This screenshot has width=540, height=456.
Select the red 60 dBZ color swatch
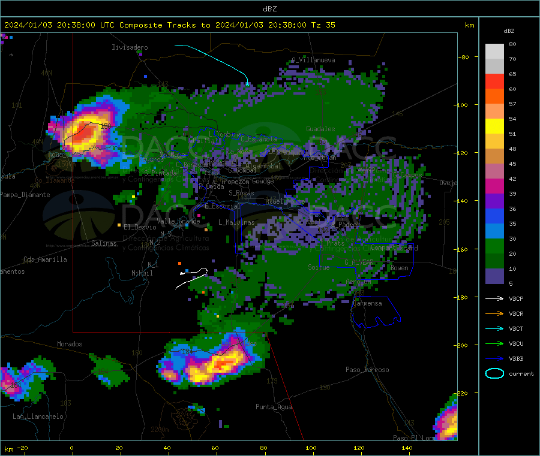click(x=494, y=81)
